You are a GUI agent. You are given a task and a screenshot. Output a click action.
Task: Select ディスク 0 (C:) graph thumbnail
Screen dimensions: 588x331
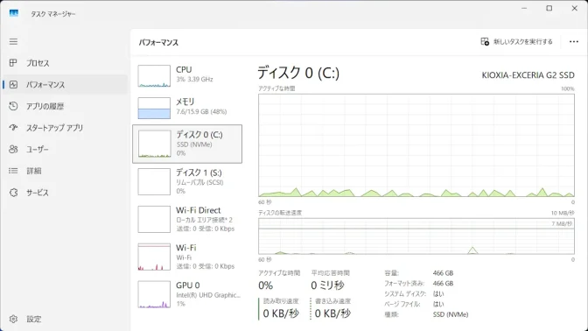154,144
